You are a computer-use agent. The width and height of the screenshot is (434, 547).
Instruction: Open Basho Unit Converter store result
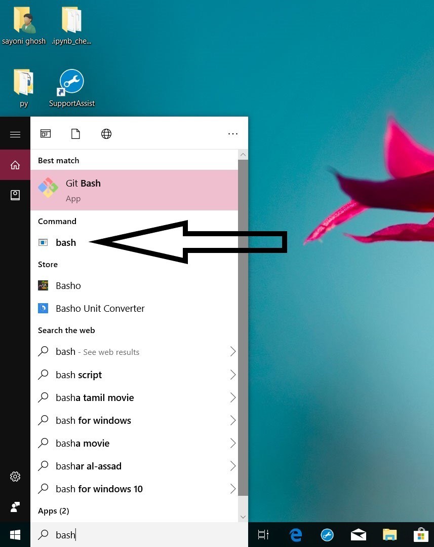click(134, 308)
